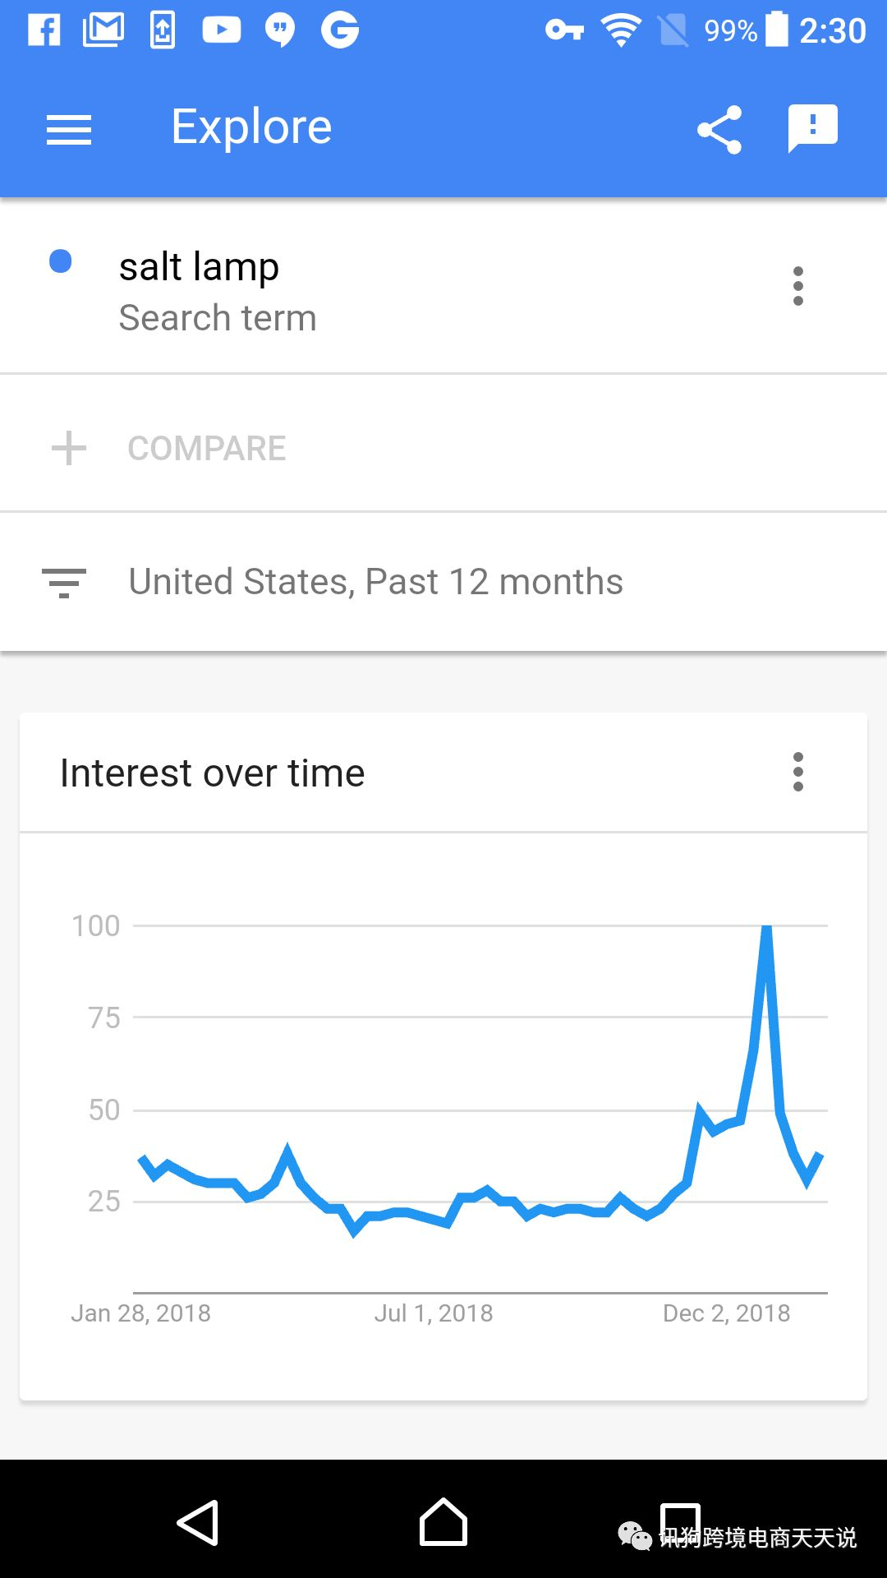Tap the share icon in header
The height and width of the screenshot is (1578, 887).
[719, 130]
